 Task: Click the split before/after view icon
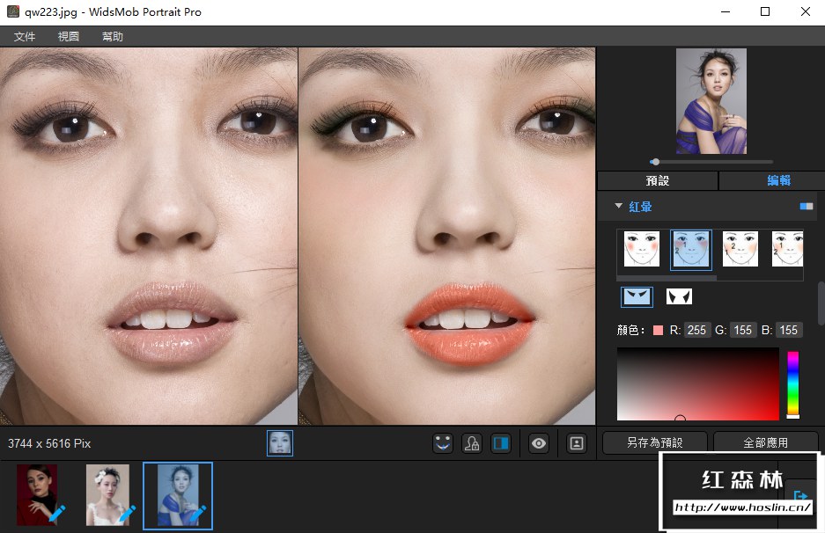(500, 443)
